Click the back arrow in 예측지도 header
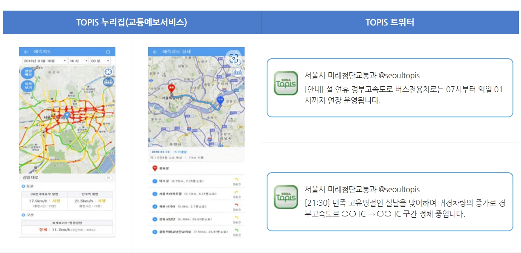 [26, 52]
